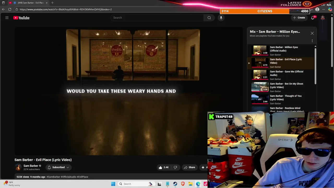334x188 pixels.
Task: Click the Create button
Action: coord(299,18)
